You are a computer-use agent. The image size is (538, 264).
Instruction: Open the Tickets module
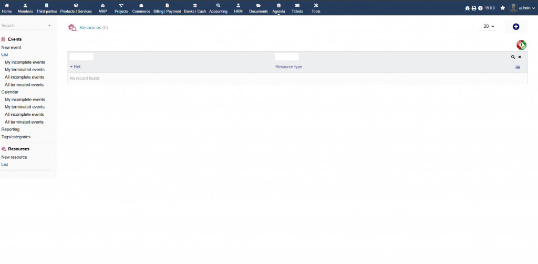coord(297,8)
